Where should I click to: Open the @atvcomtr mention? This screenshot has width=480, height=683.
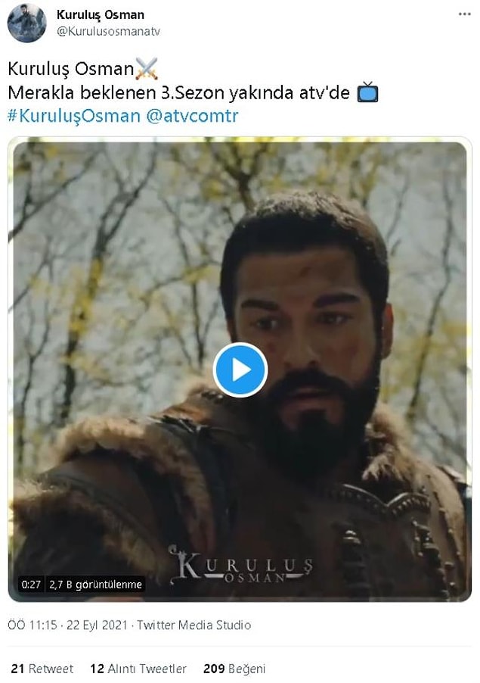[192, 116]
